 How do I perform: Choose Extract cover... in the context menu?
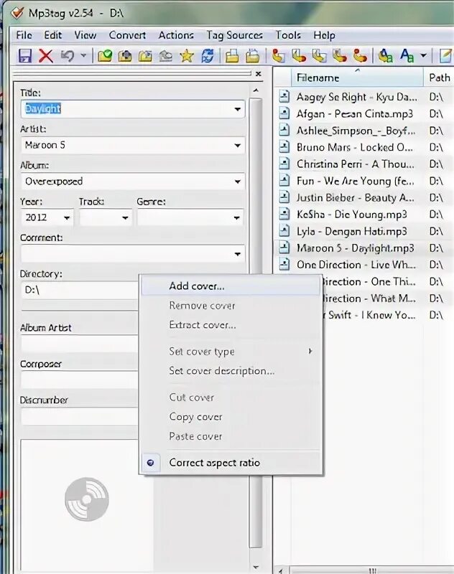point(231,325)
